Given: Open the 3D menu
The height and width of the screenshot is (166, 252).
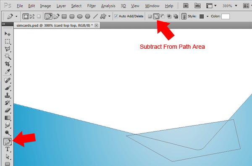Looking at the screenshot, I should (x=123, y=6).
